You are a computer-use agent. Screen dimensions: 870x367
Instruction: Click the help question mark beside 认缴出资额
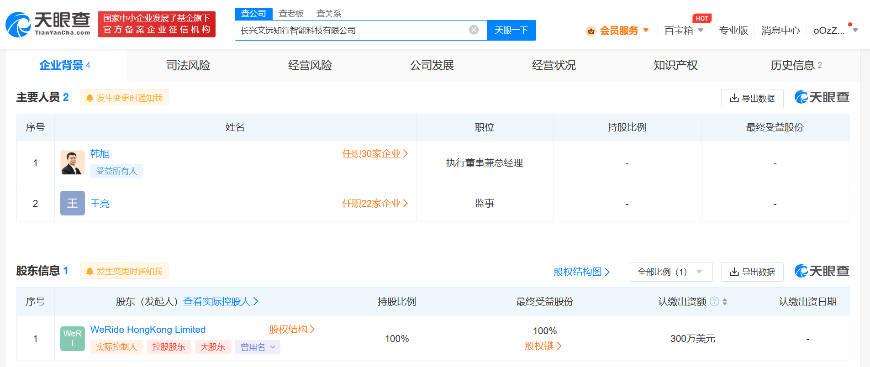(715, 301)
